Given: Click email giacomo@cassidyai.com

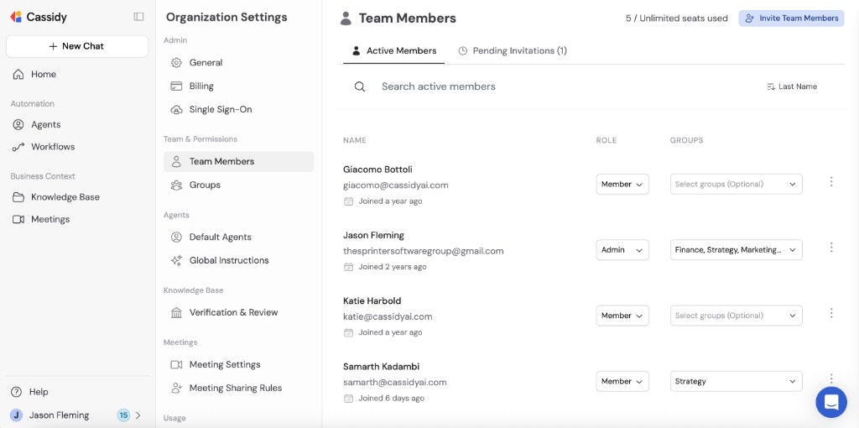Looking at the screenshot, I should tap(396, 185).
